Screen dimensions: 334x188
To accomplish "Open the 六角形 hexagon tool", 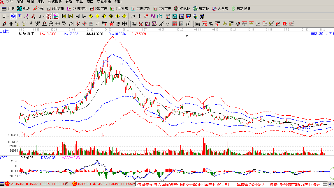I will (215, 9).
